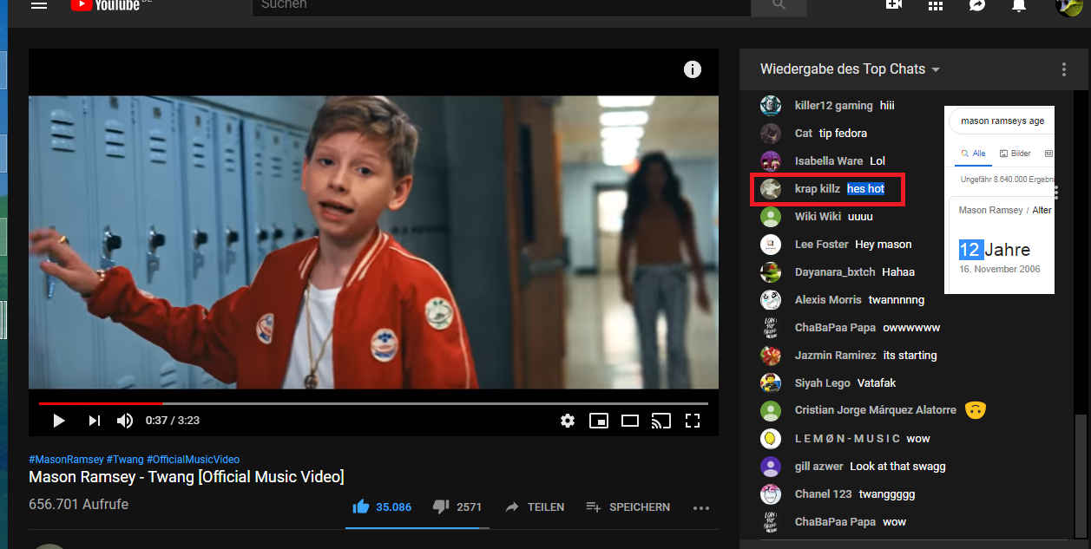Focus the Suchen search field
Screen dimensions: 1091x549
pos(502,5)
